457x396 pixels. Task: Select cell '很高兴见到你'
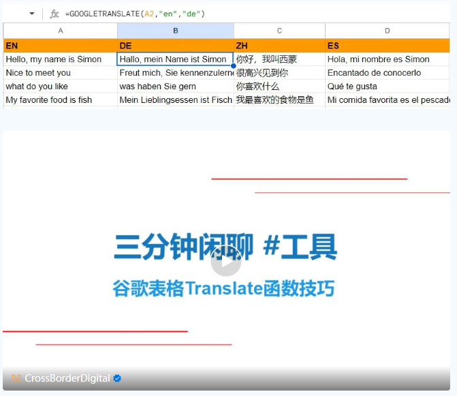[279, 73]
